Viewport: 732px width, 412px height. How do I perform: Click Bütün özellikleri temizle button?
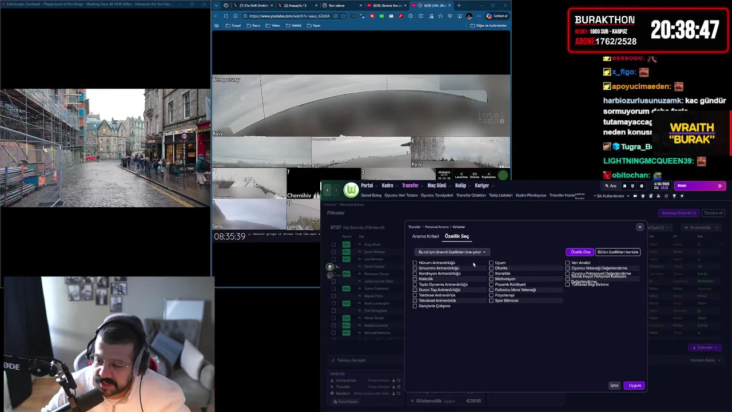[618, 252]
